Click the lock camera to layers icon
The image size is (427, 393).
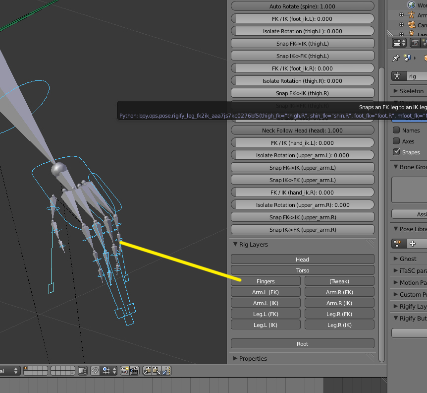click(x=83, y=371)
